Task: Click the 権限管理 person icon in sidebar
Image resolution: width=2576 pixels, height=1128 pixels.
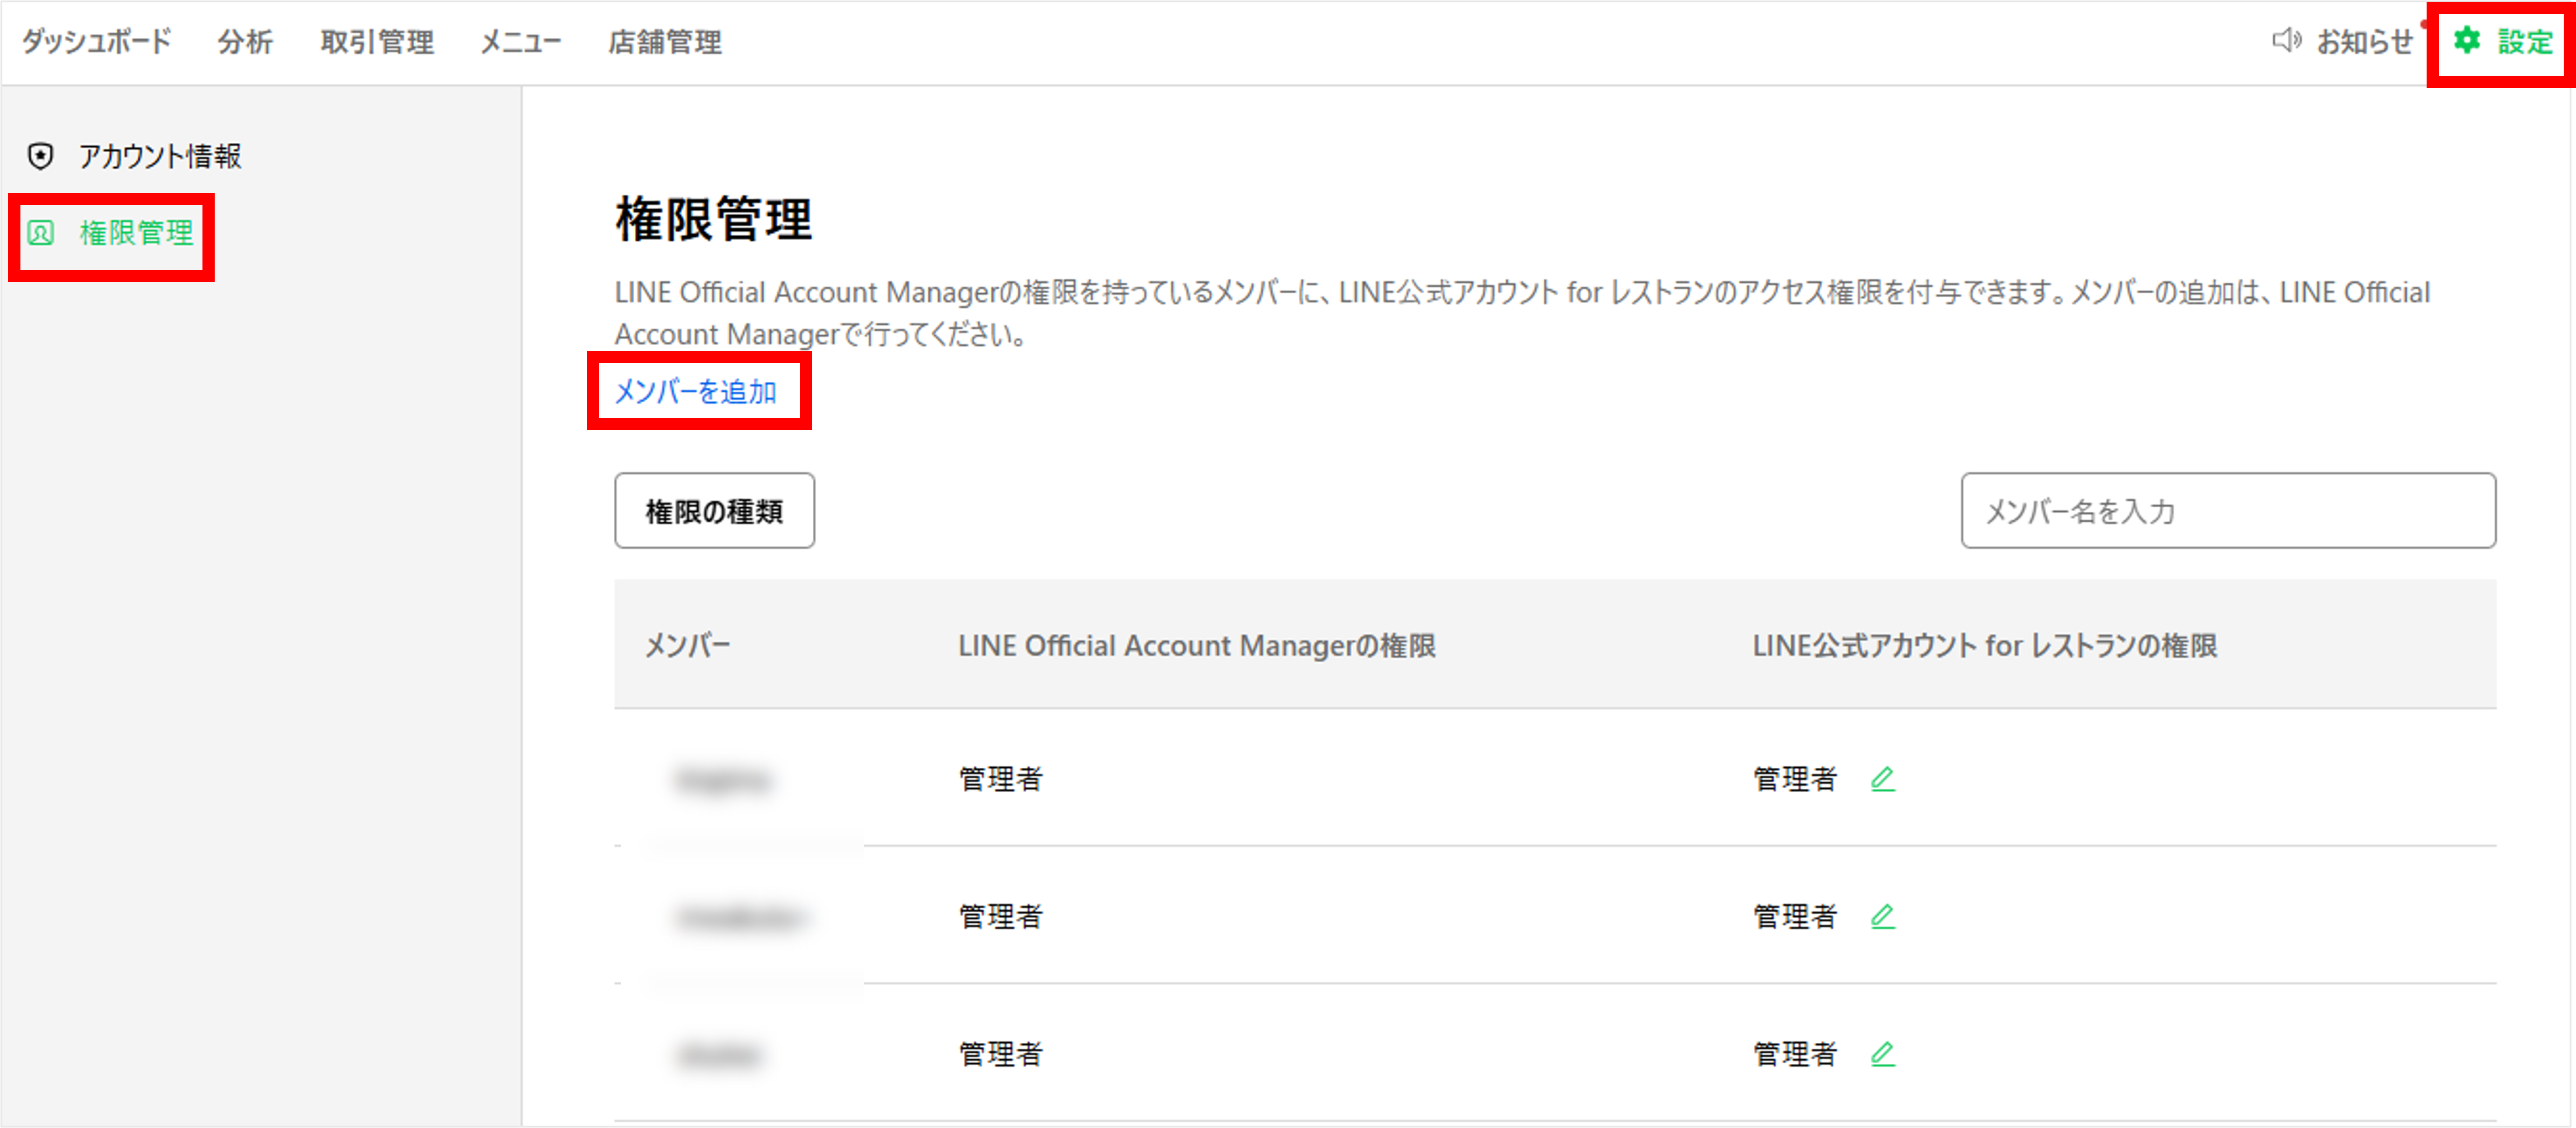Action: (x=41, y=233)
